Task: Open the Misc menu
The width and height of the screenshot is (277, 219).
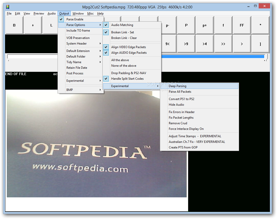Action: click(x=90, y=13)
